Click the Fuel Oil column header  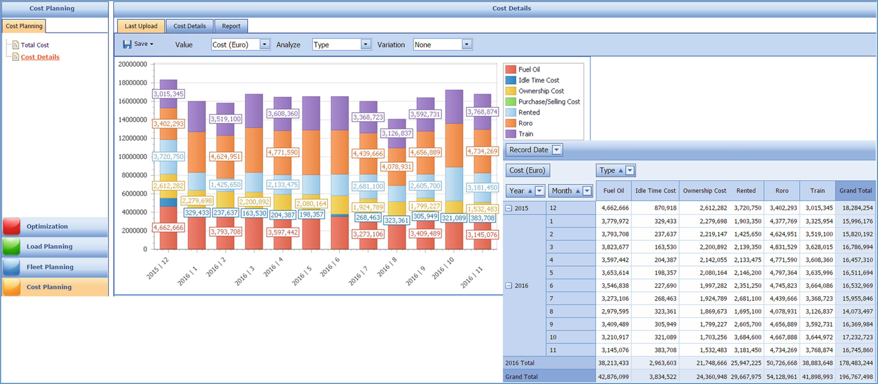tap(613, 190)
